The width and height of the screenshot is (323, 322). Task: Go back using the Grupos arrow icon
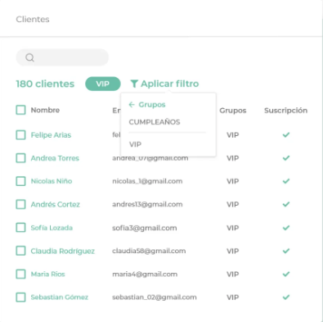(x=132, y=105)
